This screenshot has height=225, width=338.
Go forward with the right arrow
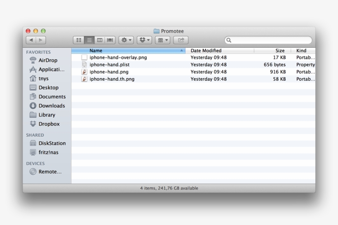click(41, 40)
